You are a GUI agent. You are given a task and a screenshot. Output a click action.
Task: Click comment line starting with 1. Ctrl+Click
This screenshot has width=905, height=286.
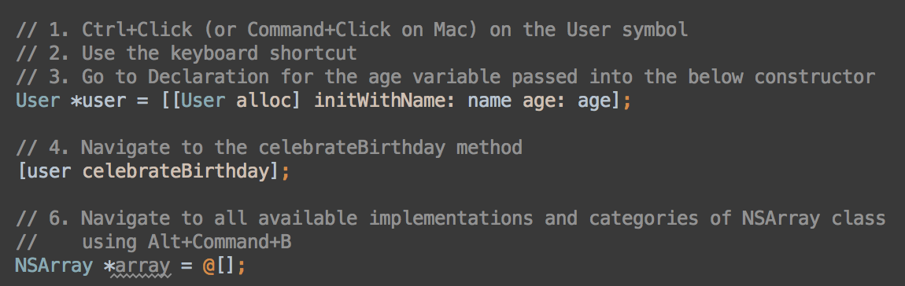(352, 29)
